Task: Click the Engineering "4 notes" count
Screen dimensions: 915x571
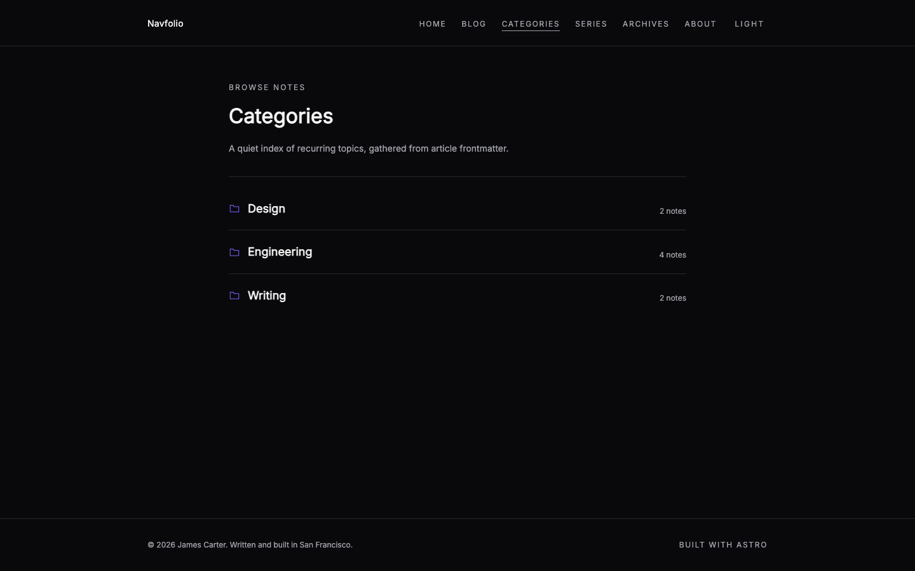Action: pos(673,255)
